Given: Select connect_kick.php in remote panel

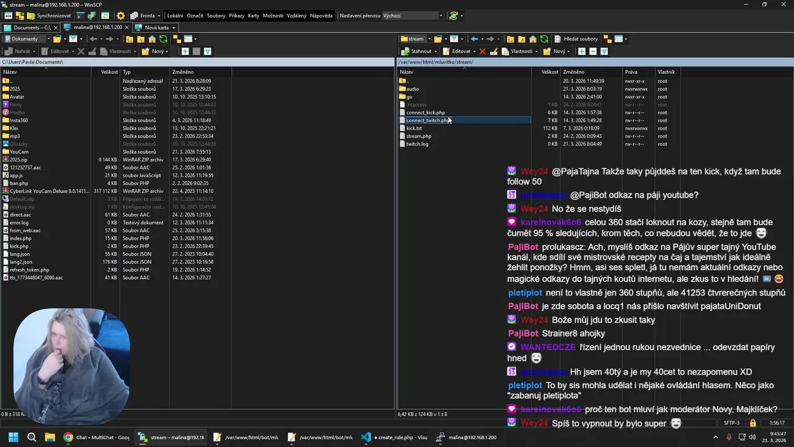Looking at the screenshot, I should 426,112.
